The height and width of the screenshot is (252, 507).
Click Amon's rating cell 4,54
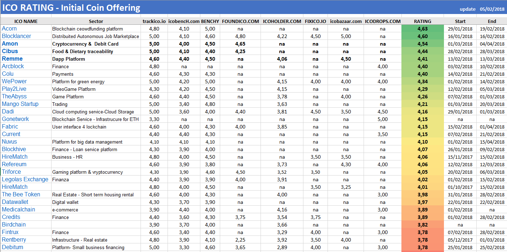(423, 44)
